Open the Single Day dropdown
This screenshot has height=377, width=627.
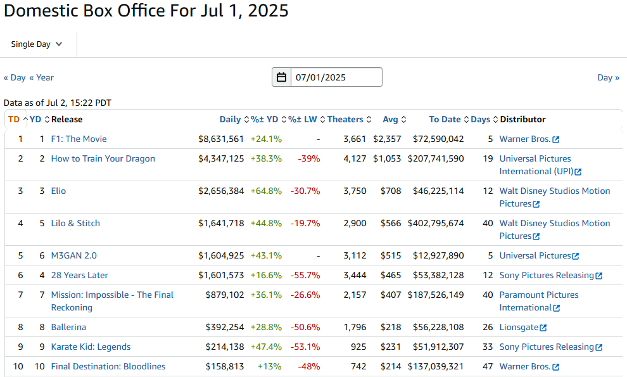point(36,44)
